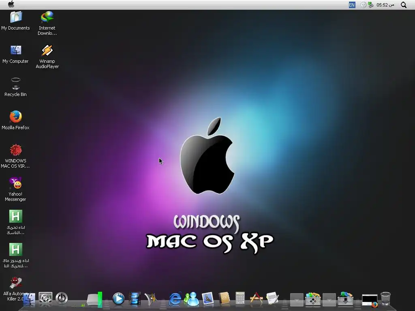415x311 pixels.
Task: Open the dock trash can
Action: (385, 299)
